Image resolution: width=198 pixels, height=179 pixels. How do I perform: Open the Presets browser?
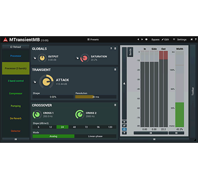[x=93, y=40]
